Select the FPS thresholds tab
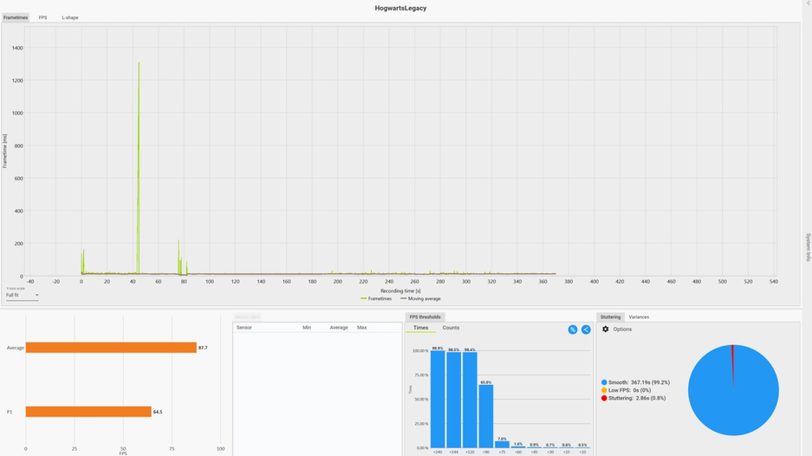The image size is (812, 456). [425, 317]
